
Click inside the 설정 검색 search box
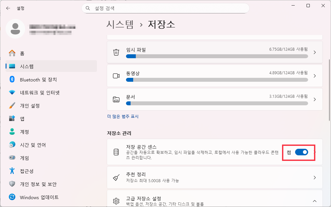(x=165, y=8)
